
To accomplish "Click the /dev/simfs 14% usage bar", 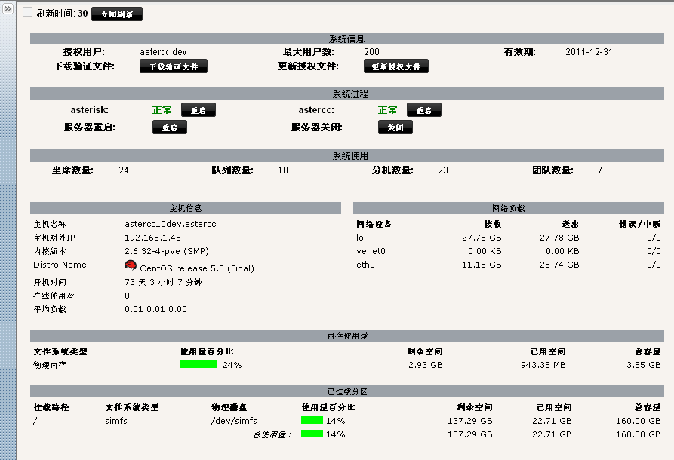I will (312, 421).
